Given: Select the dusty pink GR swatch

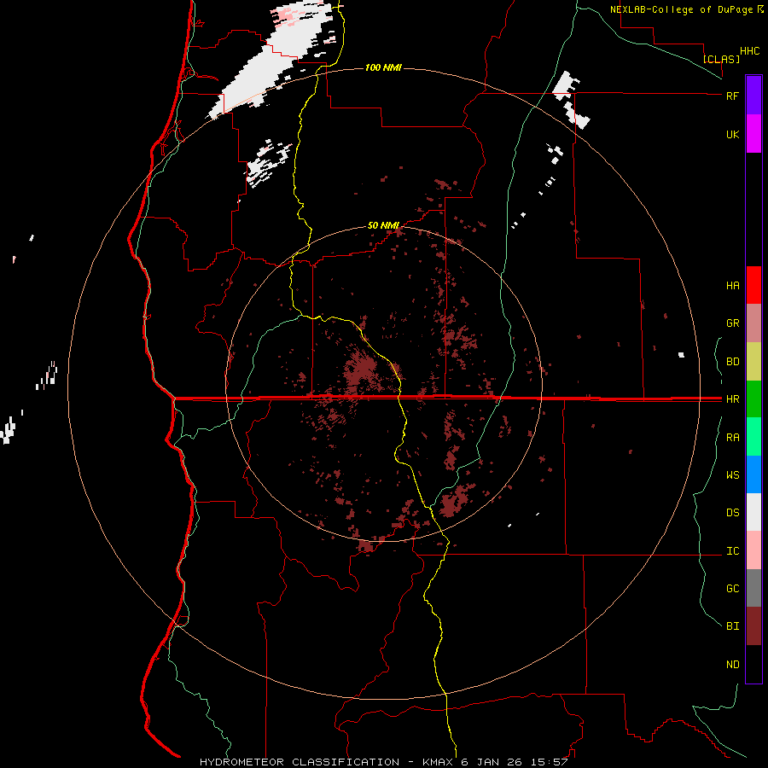Looking at the screenshot, I should tap(753, 323).
